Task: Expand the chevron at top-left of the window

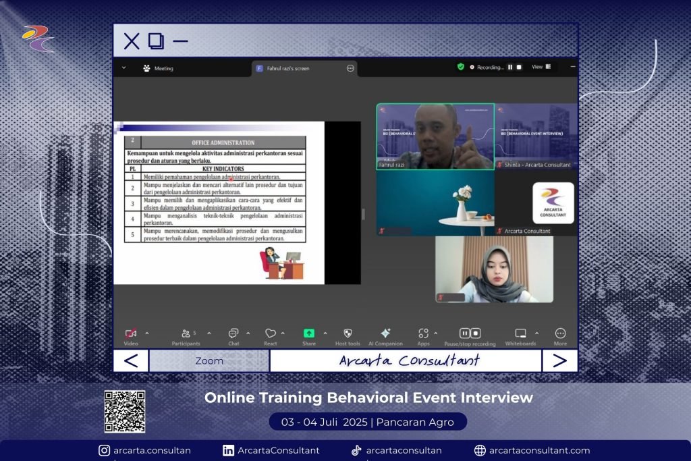Action: (x=123, y=67)
